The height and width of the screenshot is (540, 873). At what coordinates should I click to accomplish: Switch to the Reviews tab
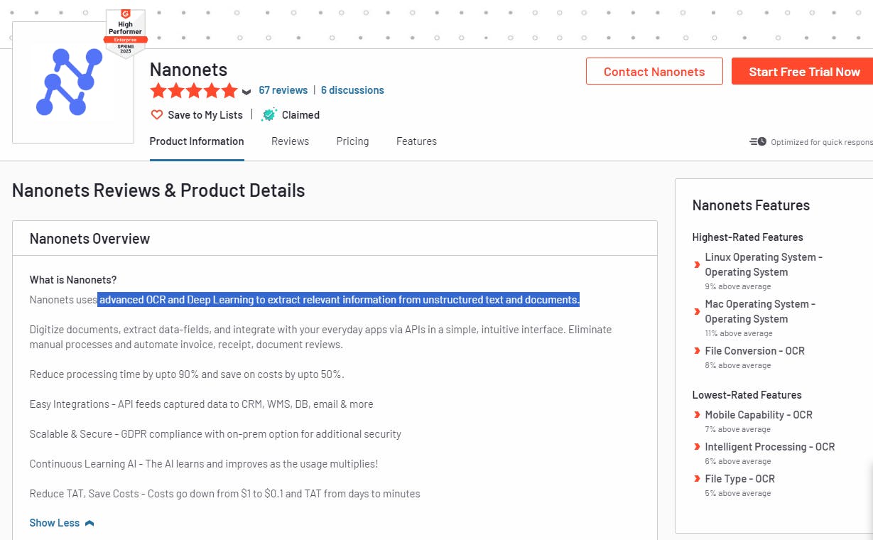point(290,141)
